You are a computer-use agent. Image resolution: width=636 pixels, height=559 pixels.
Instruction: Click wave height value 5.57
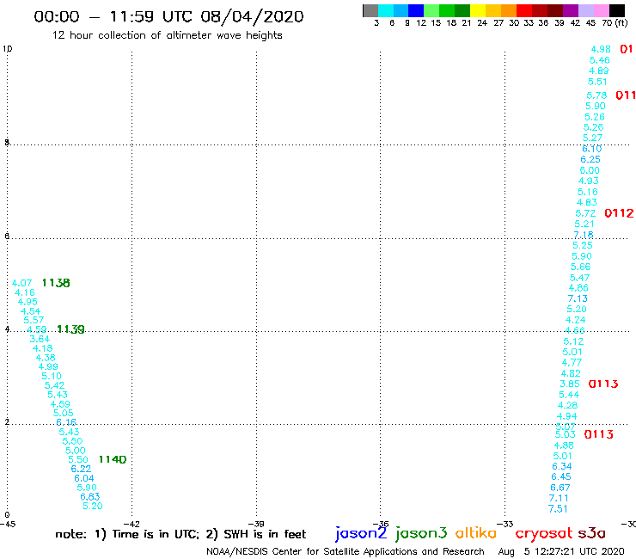point(34,320)
